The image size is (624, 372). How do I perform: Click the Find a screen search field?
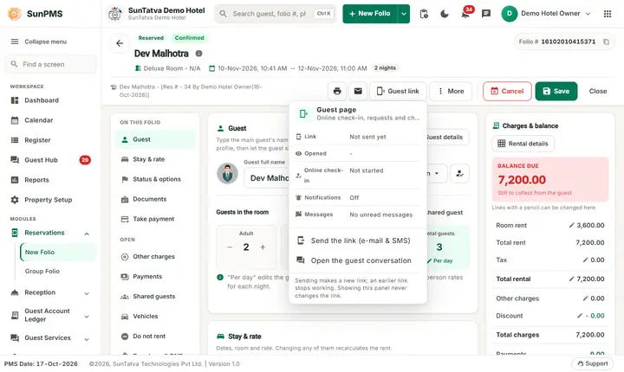click(x=50, y=64)
